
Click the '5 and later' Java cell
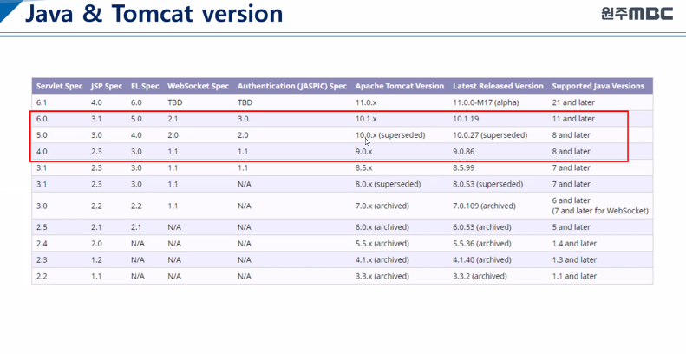click(571, 227)
